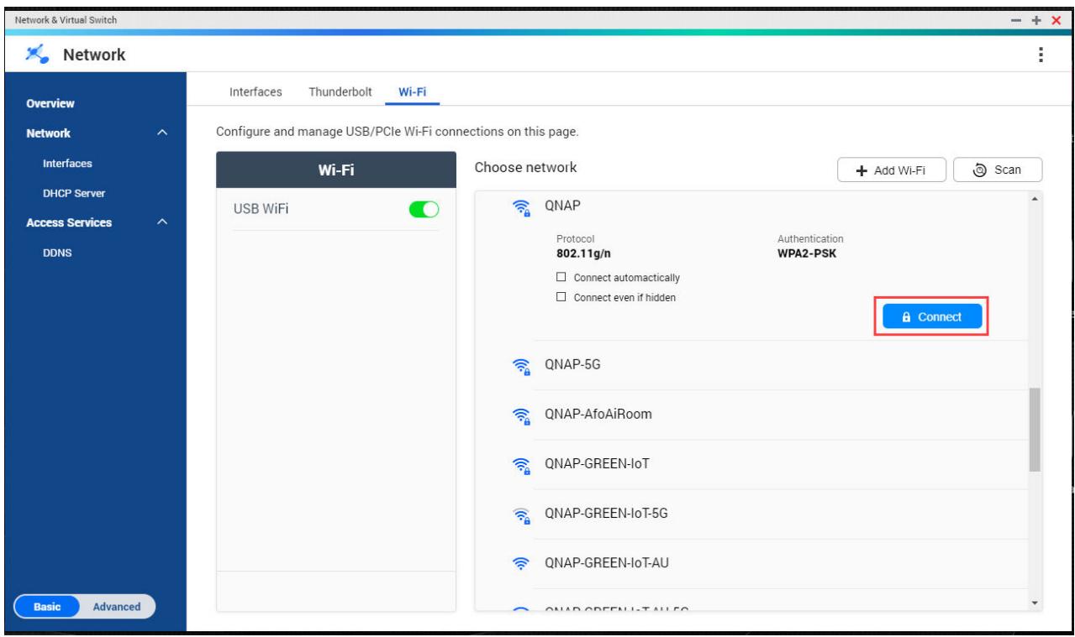Open the Interfaces tab
This screenshot has height=637, width=1075.
pos(256,92)
